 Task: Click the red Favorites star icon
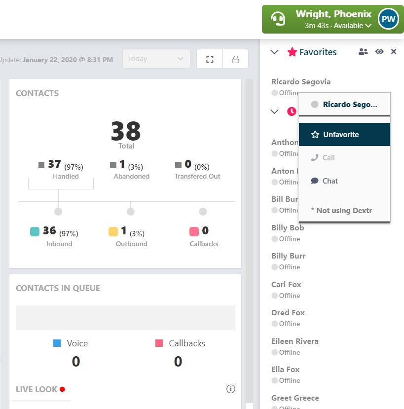tap(292, 52)
